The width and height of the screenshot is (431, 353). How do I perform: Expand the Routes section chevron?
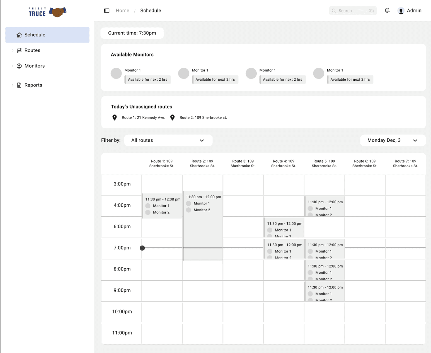pyautogui.click(x=13, y=50)
